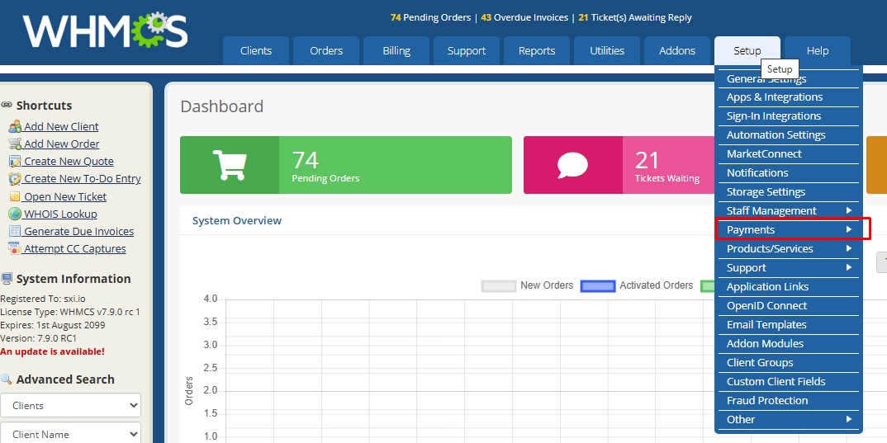Select Application Links menu item
The height and width of the screenshot is (443, 887).
tap(790, 286)
